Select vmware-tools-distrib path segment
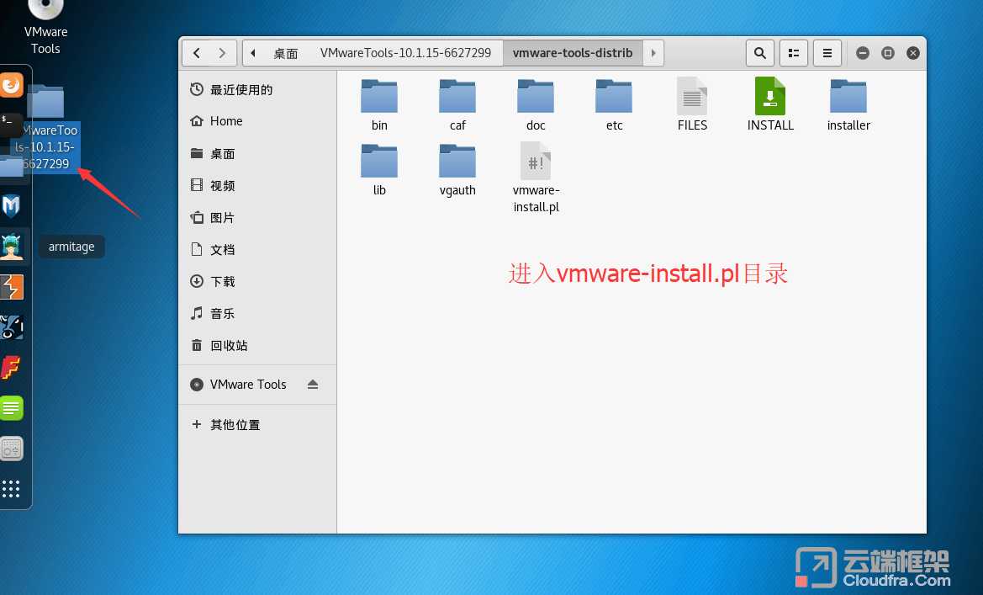This screenshot has height=595, width=983. [573, 53]
